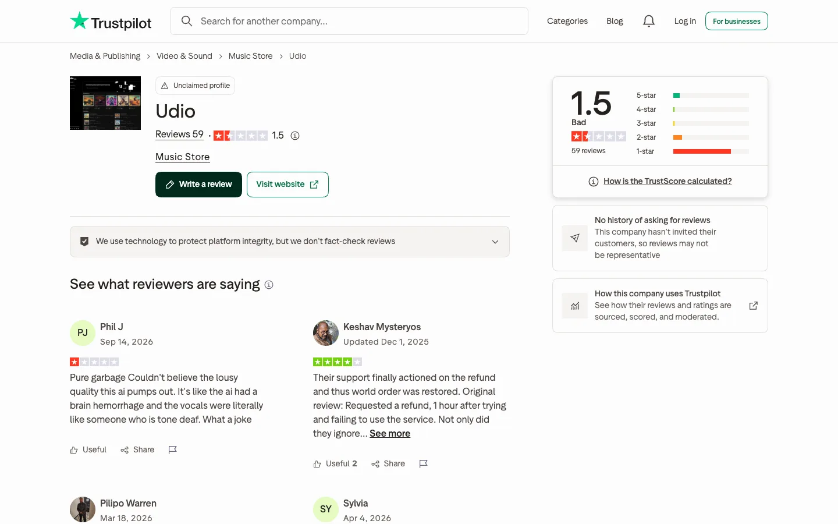Click the paper plane icon in review history card

coord(575,238)
